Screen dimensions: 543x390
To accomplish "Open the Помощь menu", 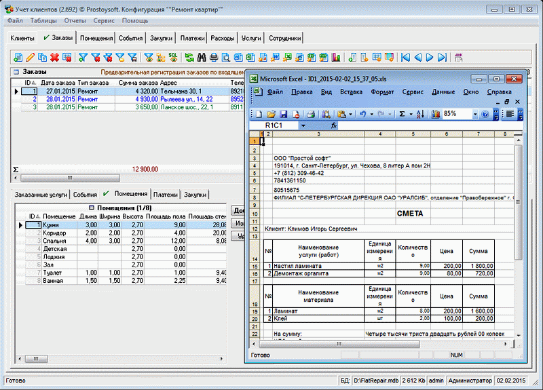I will (x=135, y=20).
